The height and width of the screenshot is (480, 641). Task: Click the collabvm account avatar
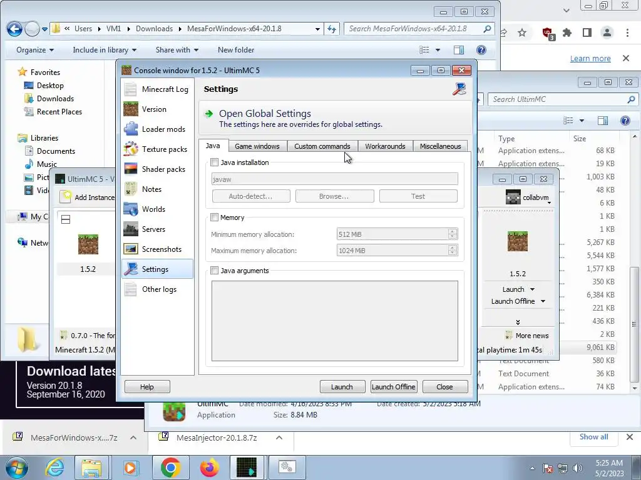tap(513, 197)
